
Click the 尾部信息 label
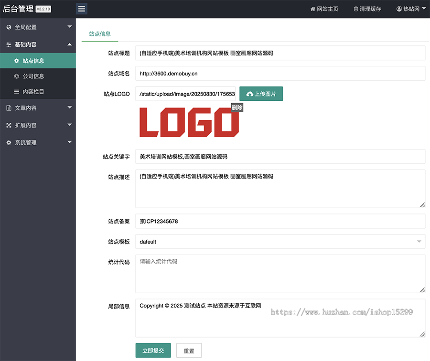click(119, 306)
